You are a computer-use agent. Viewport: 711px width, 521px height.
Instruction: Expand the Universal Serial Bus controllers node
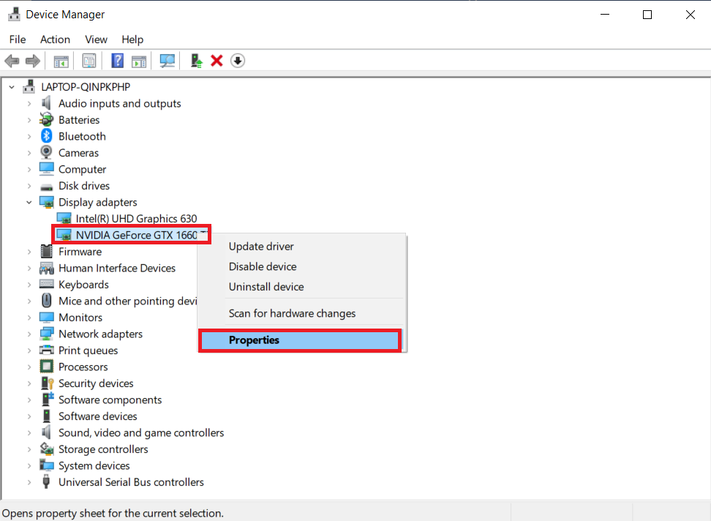pos(29,483)
